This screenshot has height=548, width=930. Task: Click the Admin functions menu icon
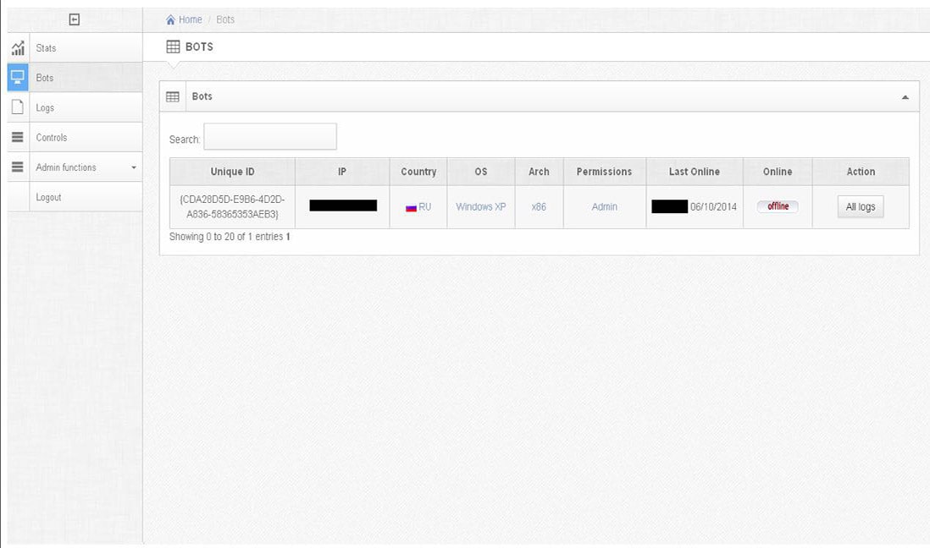pyautogui.click(x=17, y=166)
